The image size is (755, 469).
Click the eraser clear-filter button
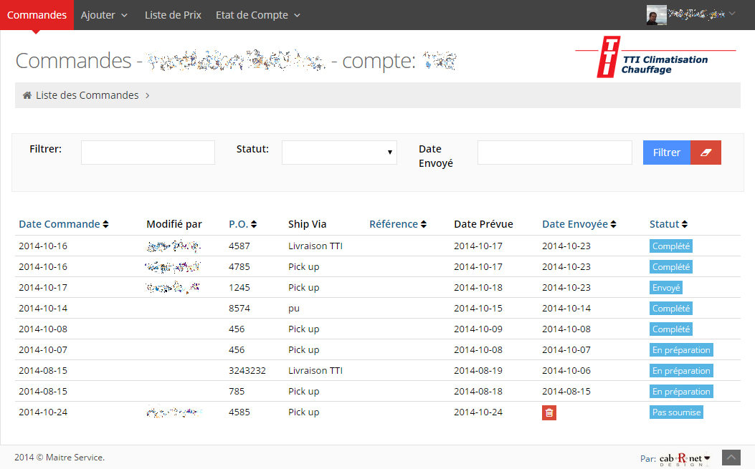[x=706, y=153]
